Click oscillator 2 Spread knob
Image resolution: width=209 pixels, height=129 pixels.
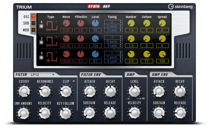(x=162, y=39)
